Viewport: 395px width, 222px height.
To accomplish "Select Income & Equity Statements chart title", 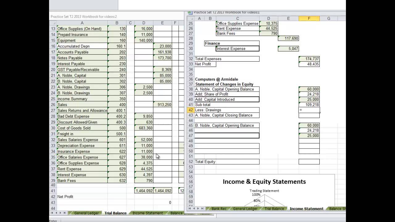I will point(264,182).
